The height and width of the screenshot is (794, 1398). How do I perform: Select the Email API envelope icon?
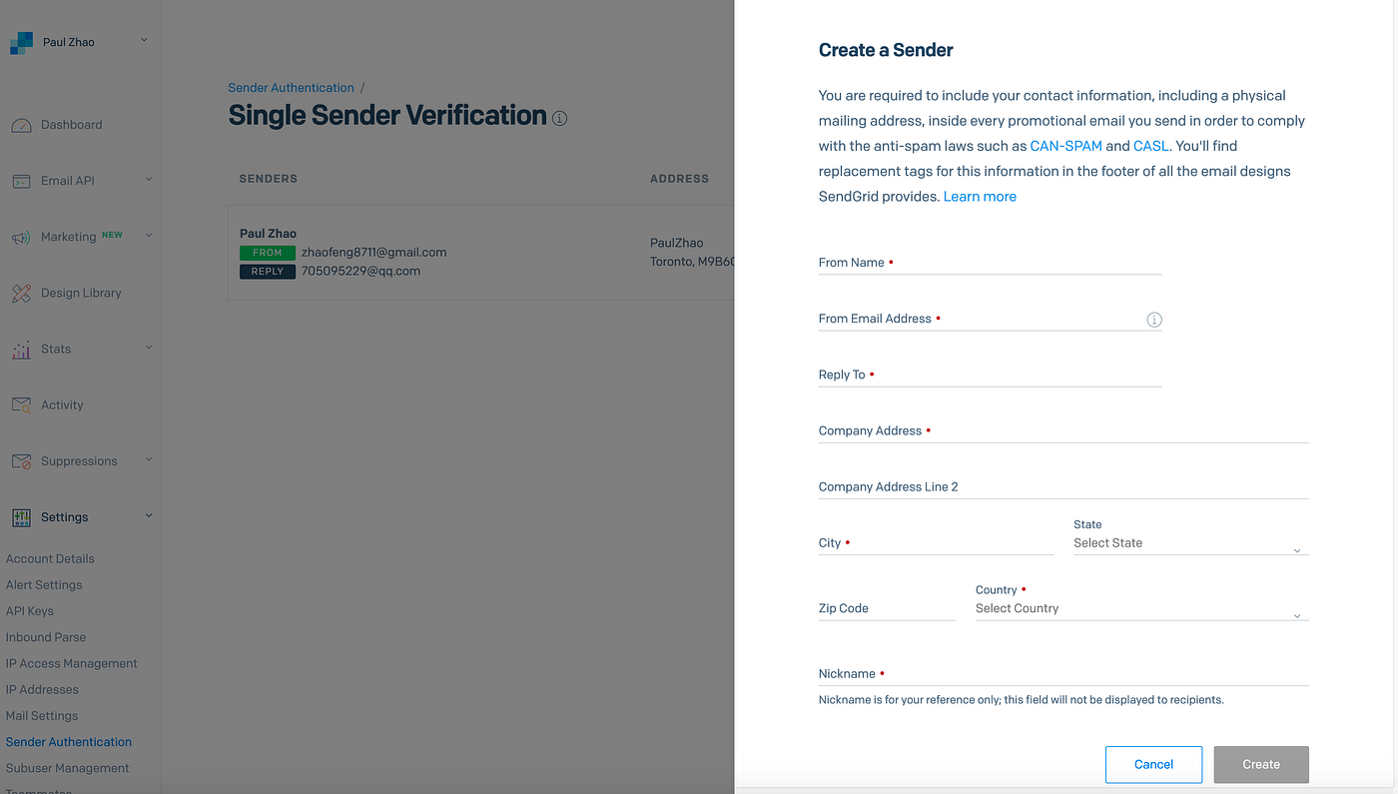pos(22,180)
